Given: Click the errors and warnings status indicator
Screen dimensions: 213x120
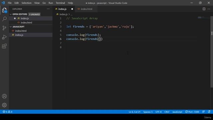Looking at the screenshot, I should pyautogui.click(x=7, y=112).
